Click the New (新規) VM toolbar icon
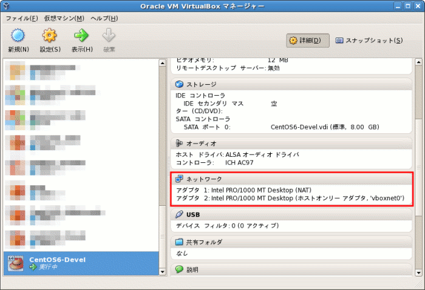This screenshot has width=425, height=290. pyautogui.click(x=18, y=36)
